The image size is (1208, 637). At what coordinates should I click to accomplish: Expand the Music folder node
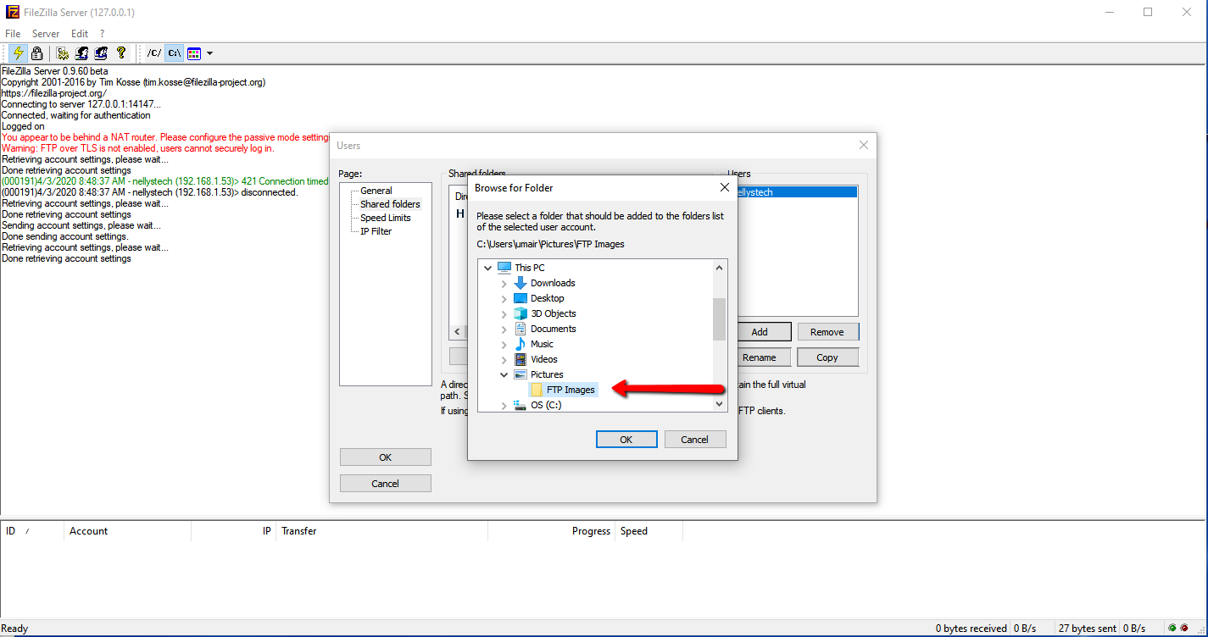[x=504, y=344]
